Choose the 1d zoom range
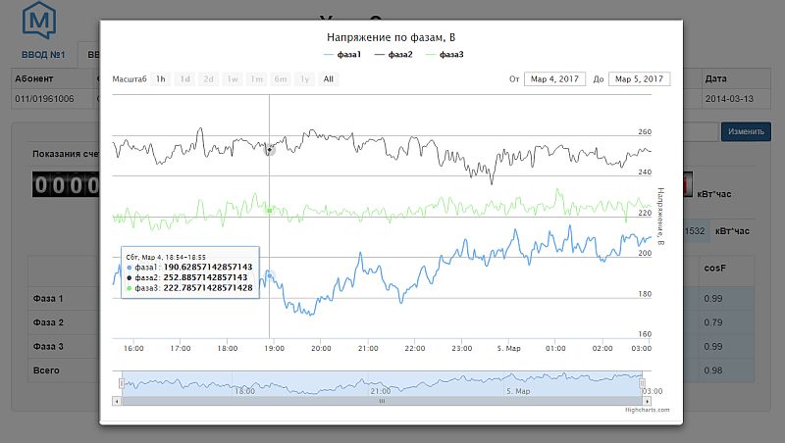This screenshot has height=443, width=785. click(184, 78)
